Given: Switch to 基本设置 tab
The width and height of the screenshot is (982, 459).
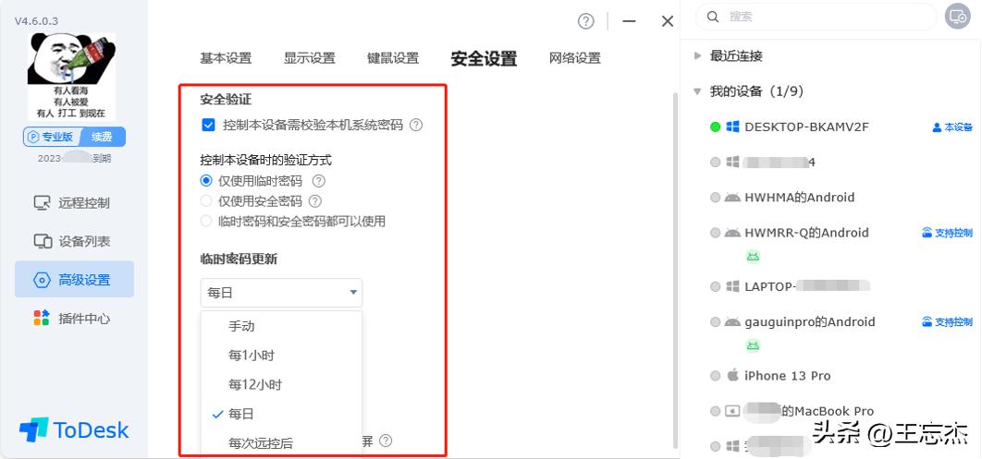Looking at the screenshot, I should coord(226,58).
